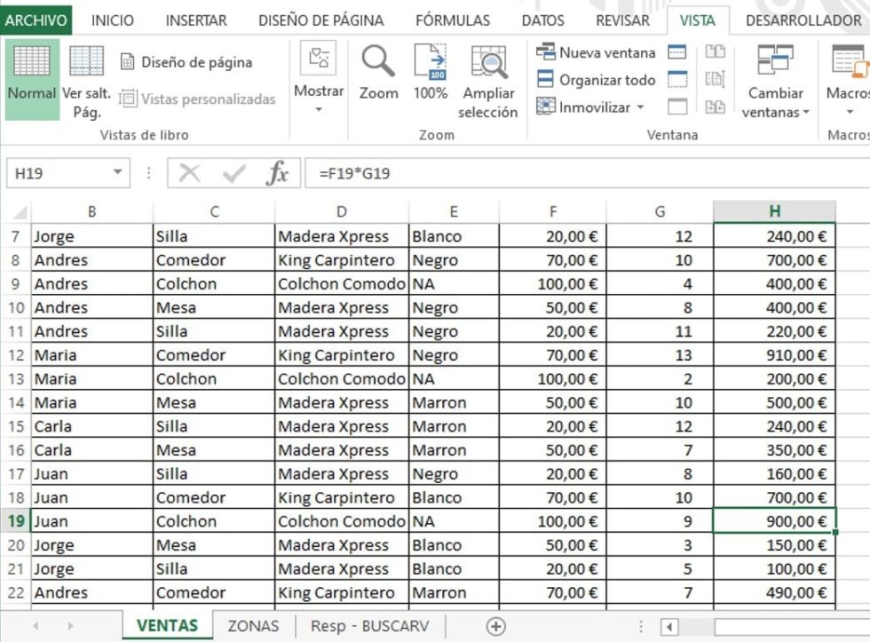The image size is (870, 642).
Task: Select Carla in row 15
Action: 91,425
